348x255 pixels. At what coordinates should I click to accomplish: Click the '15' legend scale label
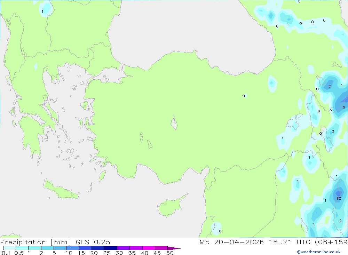81,253
